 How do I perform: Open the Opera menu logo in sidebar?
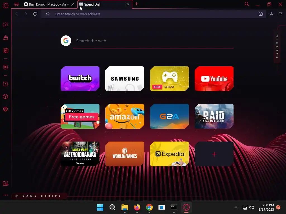[6, 6]
